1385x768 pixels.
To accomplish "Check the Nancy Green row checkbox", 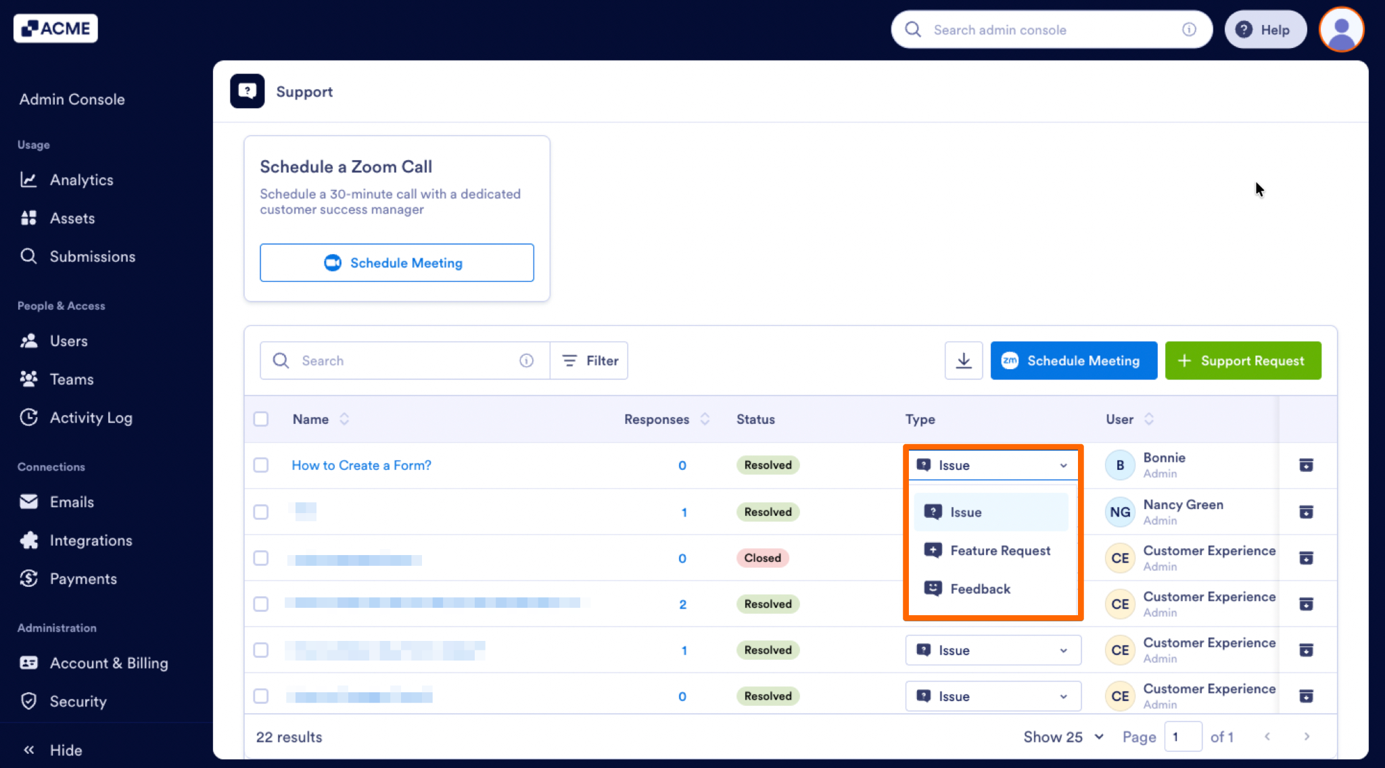I will tap(261, 512).
